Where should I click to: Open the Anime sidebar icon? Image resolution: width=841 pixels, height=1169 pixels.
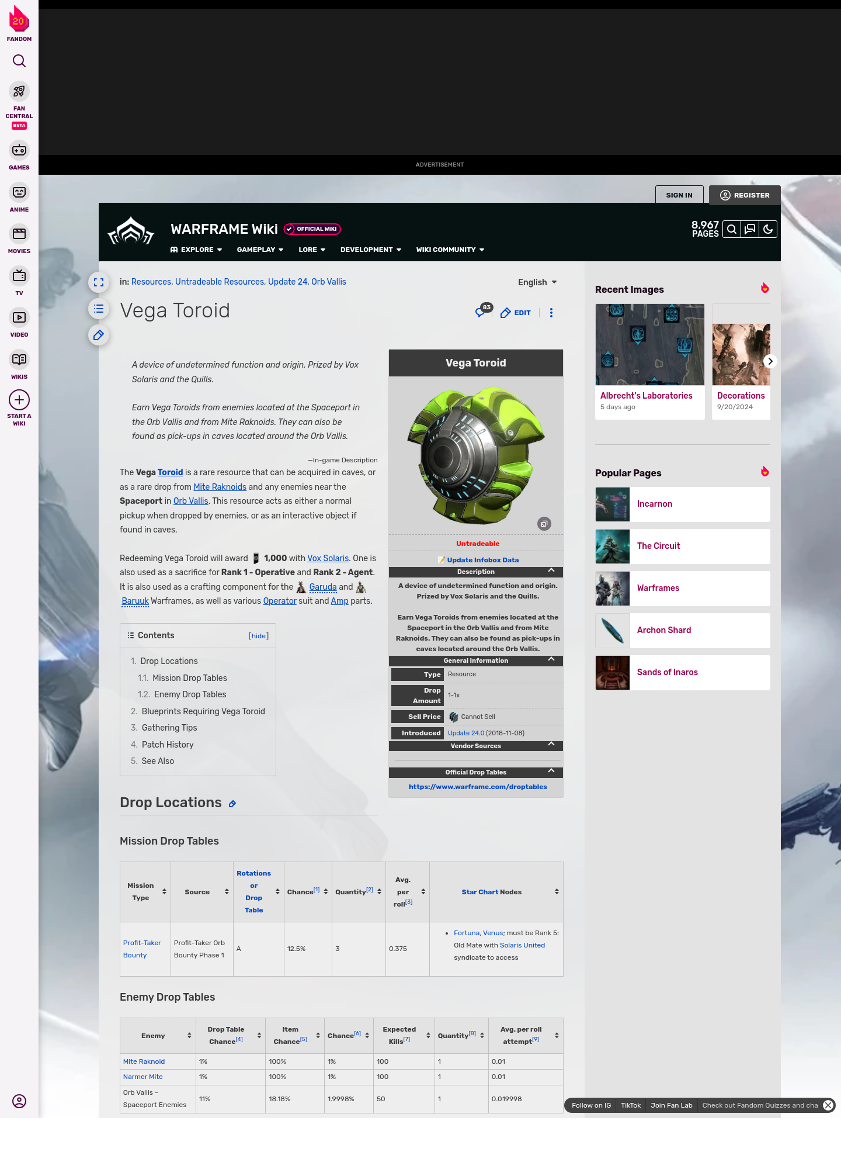(19, 192)
